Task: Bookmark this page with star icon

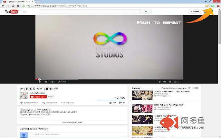Action: [207, 6]
